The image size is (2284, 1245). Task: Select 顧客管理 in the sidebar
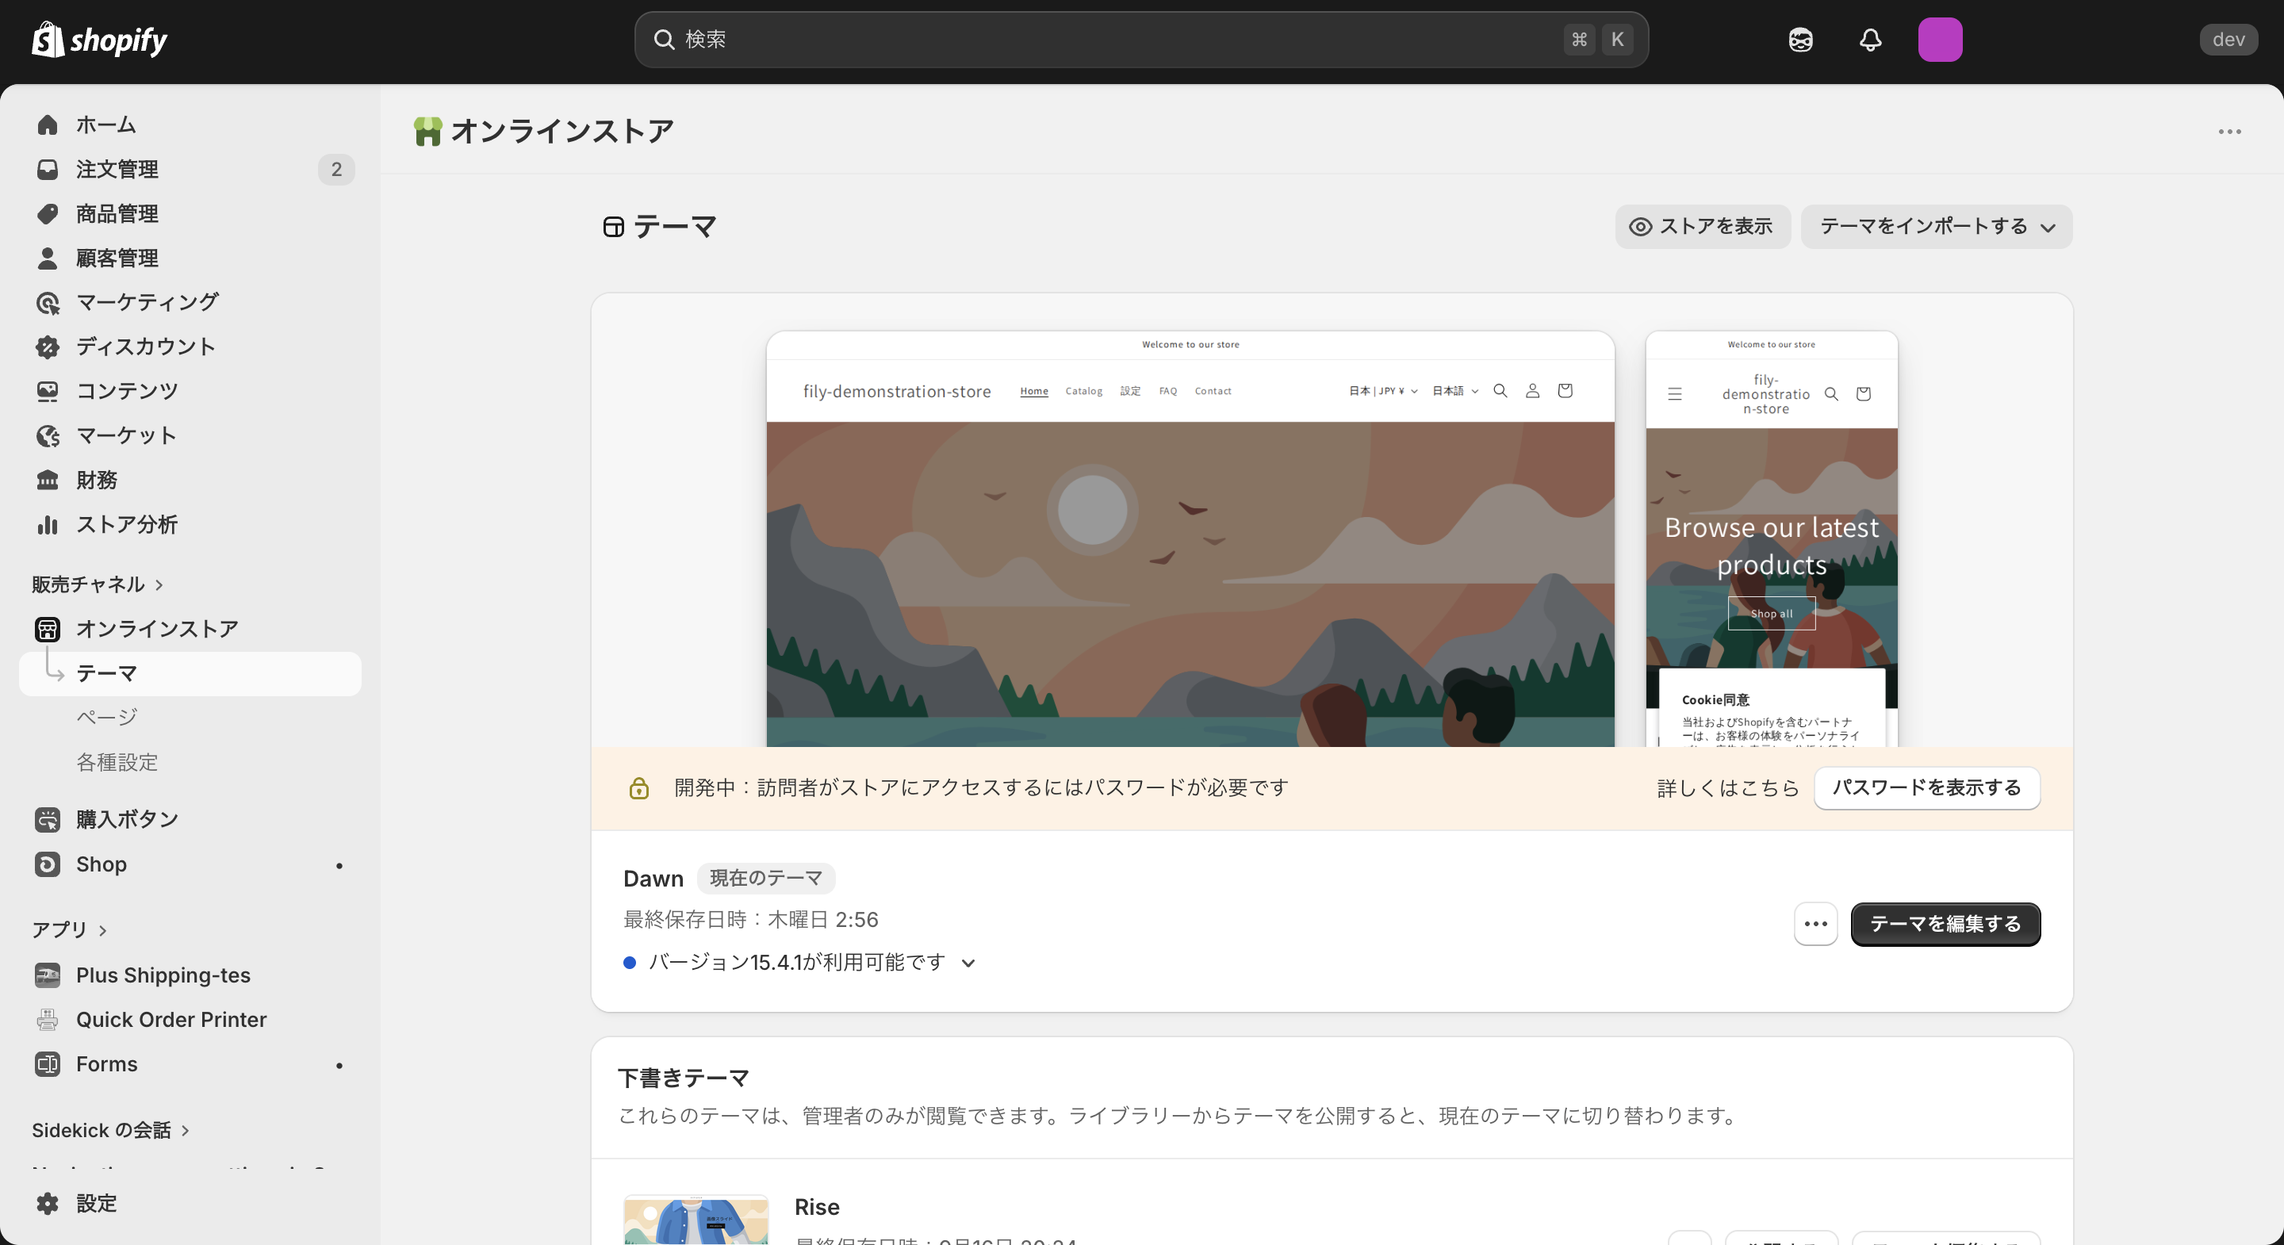116,257
